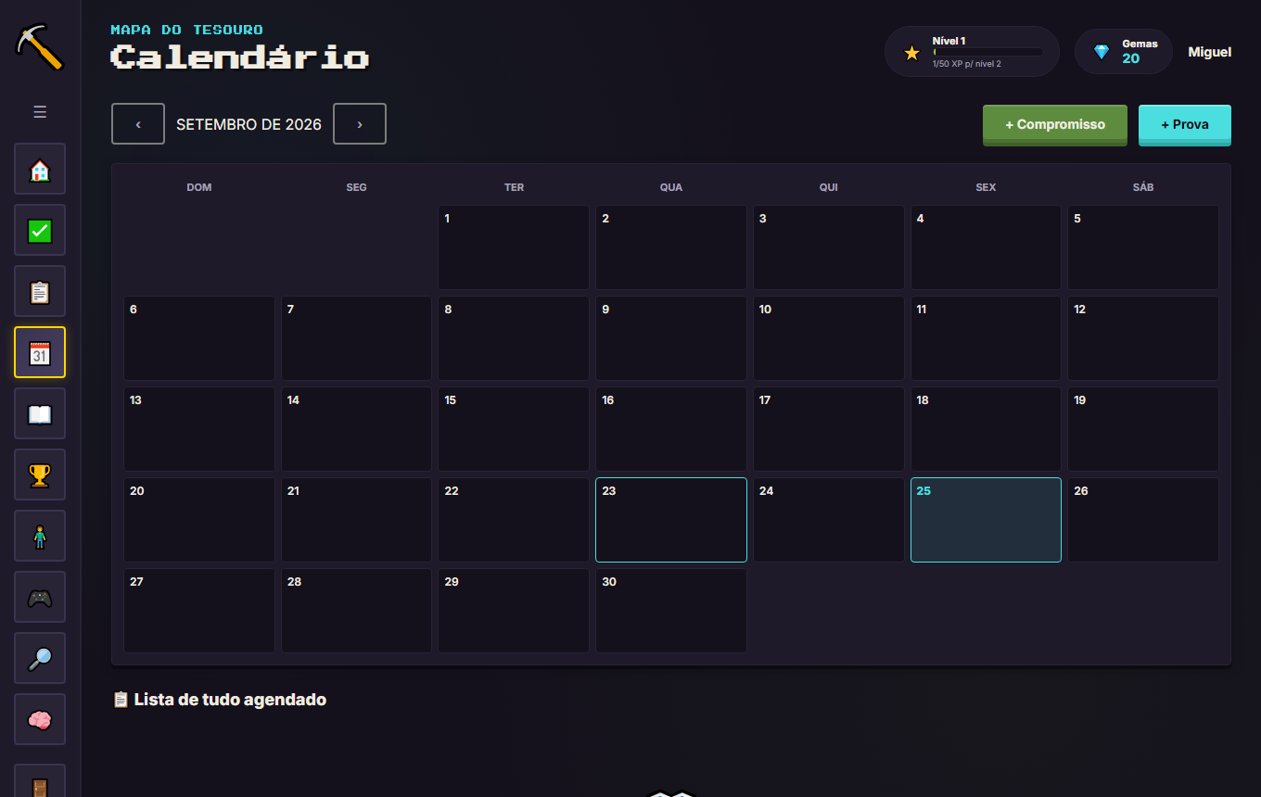Open the open-book icon in sidebar
1261x797 pixels.
point(40,414)
